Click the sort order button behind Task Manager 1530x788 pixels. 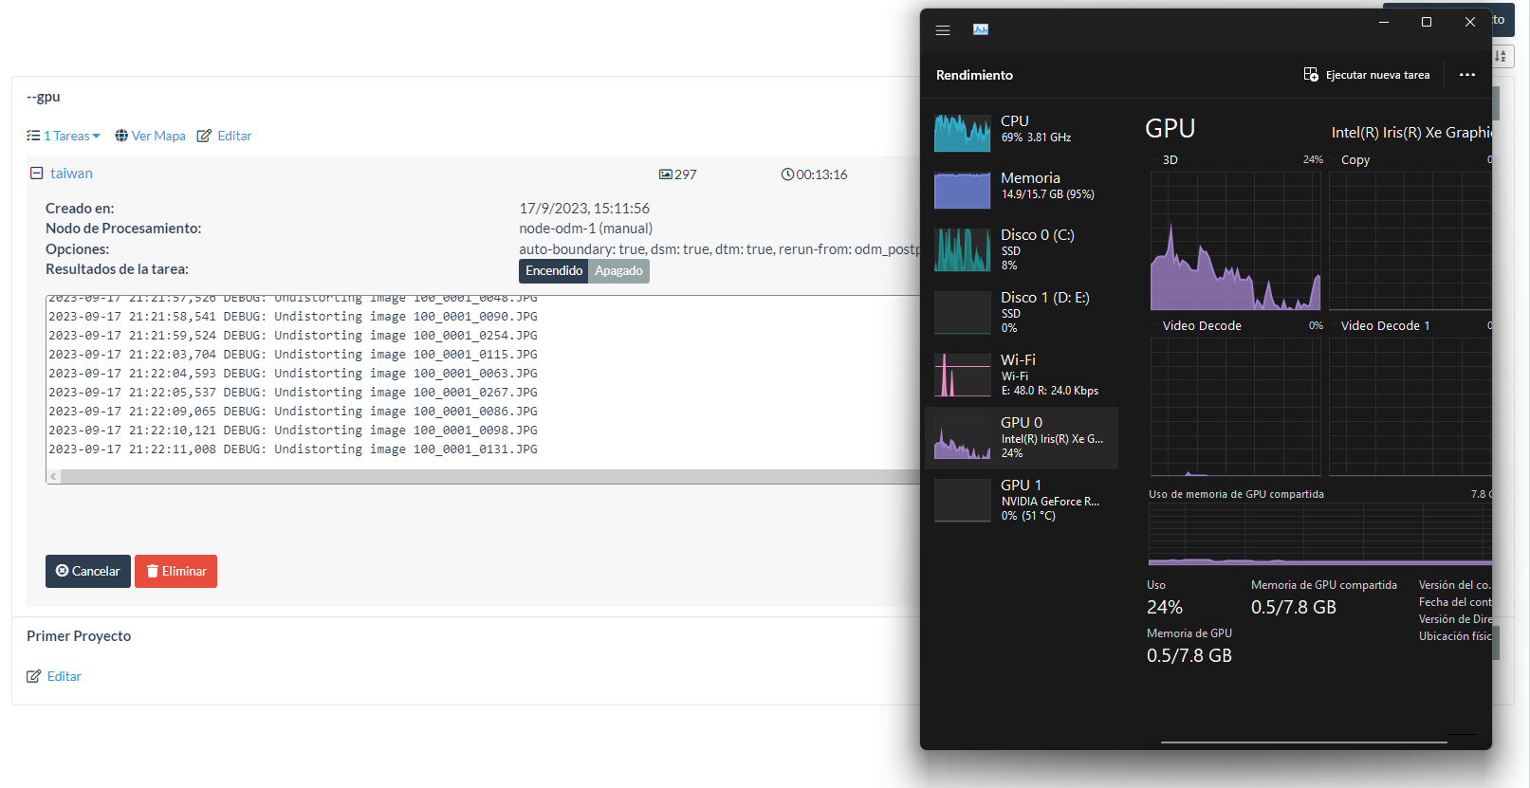click(1501, 56)
